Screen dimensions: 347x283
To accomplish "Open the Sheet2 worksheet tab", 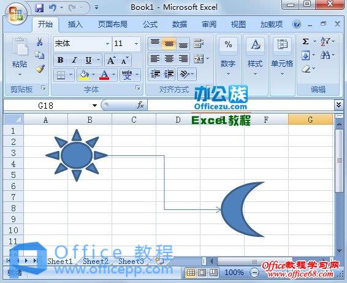I will 96,262.
